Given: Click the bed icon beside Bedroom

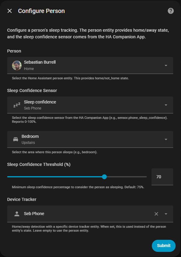Looking at the screenshot, I should (16, 139).
